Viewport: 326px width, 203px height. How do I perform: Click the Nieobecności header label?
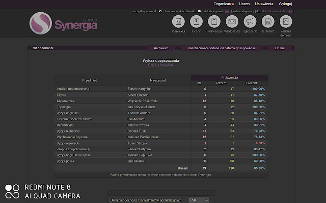point(43,48)
